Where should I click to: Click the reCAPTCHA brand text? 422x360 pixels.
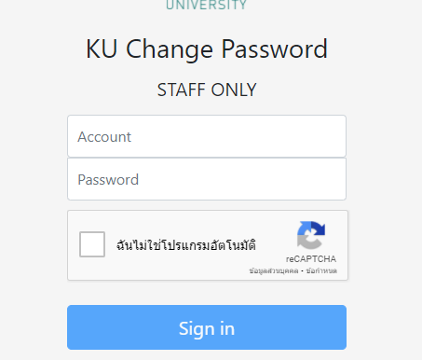[311, 259]
